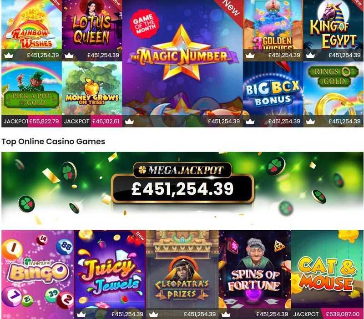
Task: Launch The Magic Number game
Action: tap(182, 63)
